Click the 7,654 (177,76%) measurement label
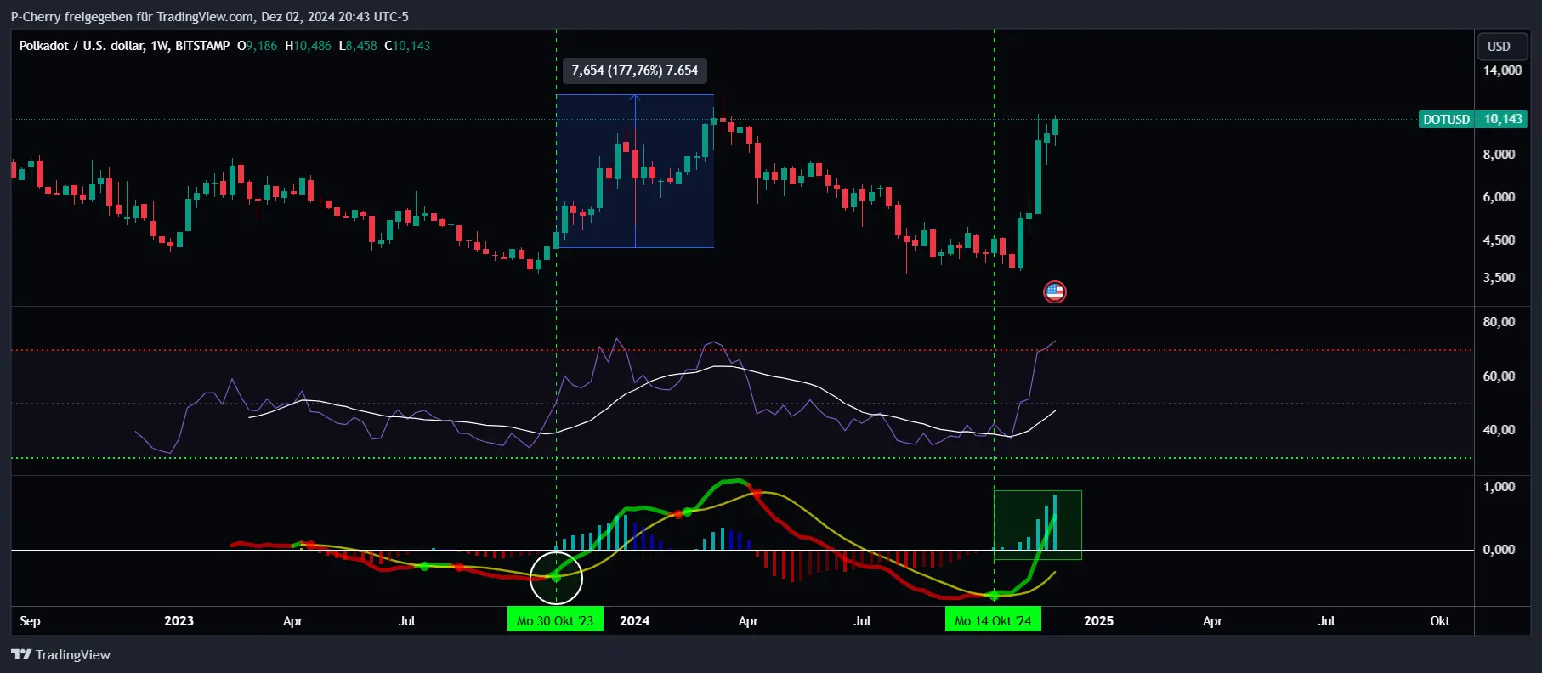The height and width of the screenshot is (673, 1542). (635, 71)
